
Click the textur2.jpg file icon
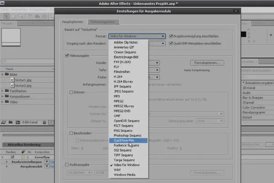coord(12,86)
